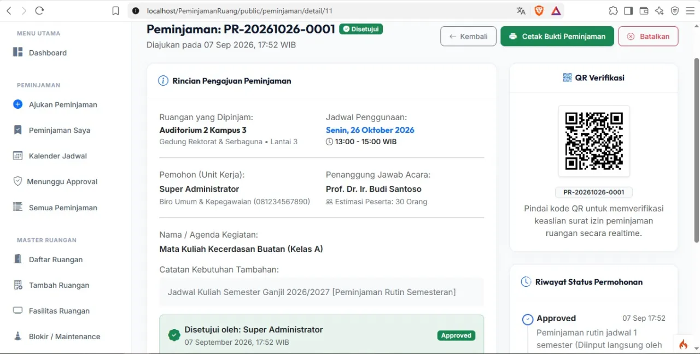Click Cetak Bukti Peminjaman button

[x=557, y=37]
